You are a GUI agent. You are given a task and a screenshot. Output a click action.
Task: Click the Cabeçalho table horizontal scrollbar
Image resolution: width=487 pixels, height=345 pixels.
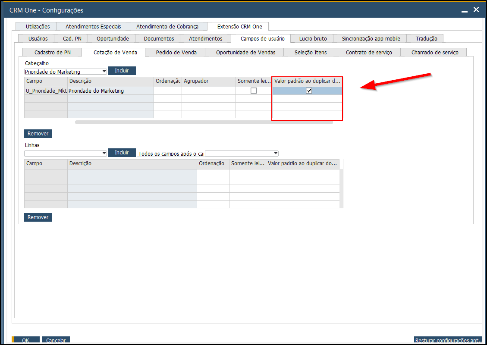click(x=204, y=122)
